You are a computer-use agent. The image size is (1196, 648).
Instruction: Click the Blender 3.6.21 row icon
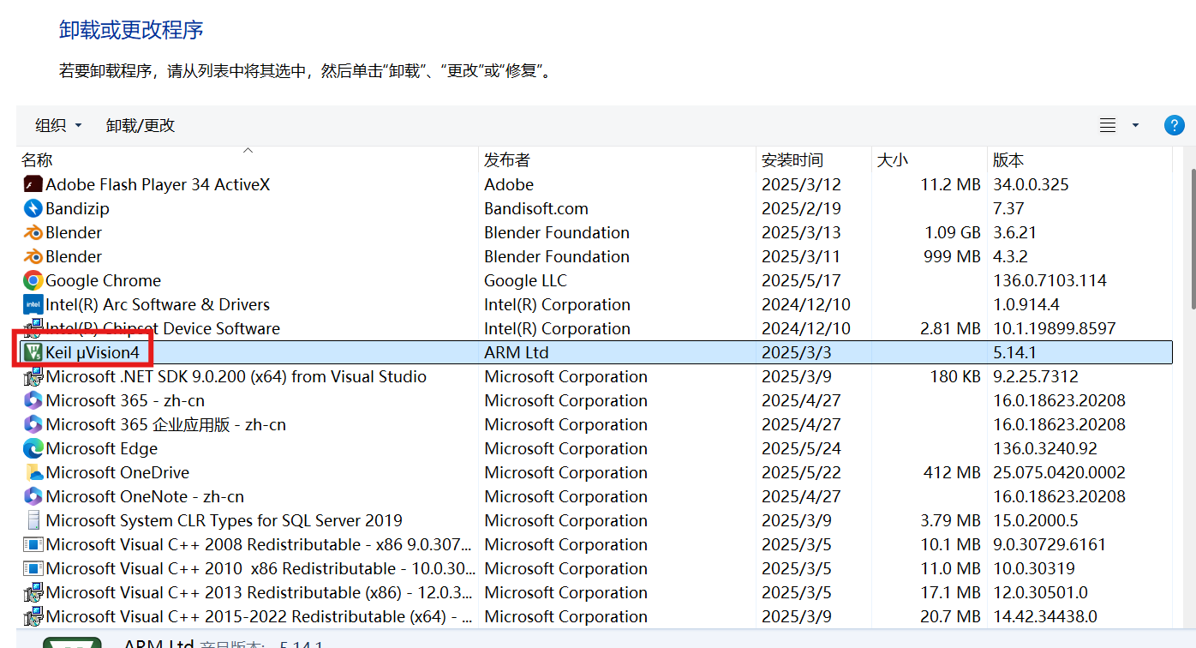click(x=33, y=232)
